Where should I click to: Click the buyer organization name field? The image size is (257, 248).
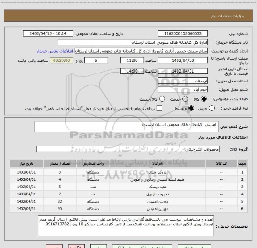[x=133, y=42]
